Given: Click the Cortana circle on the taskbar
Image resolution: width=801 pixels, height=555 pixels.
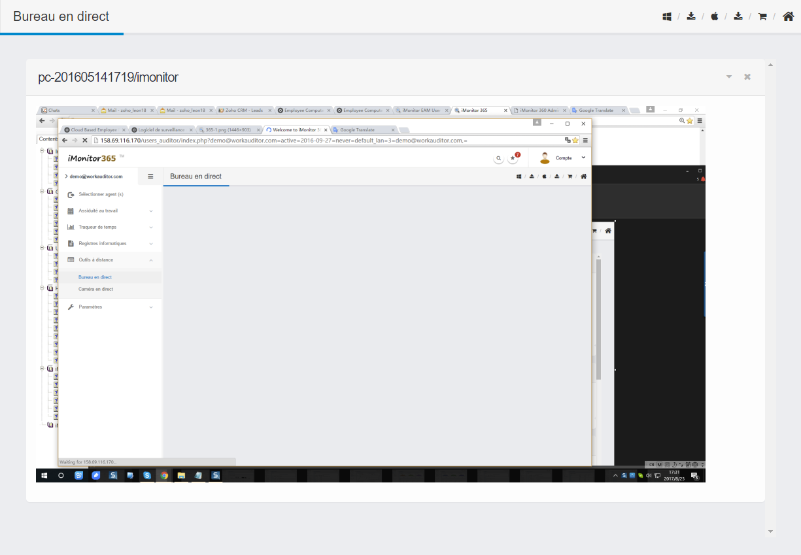Looking at the screenshot, I should point(61,475).
